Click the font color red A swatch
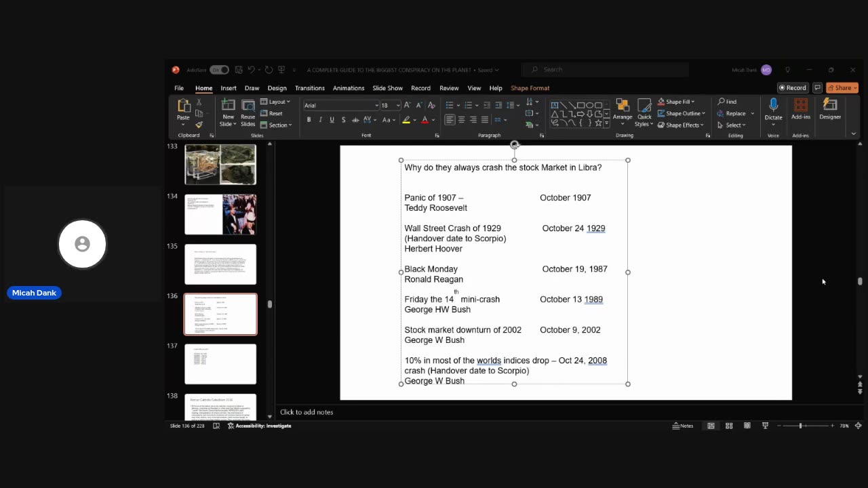The height and width of the screenshot is (488, 868). click(425, 120)
